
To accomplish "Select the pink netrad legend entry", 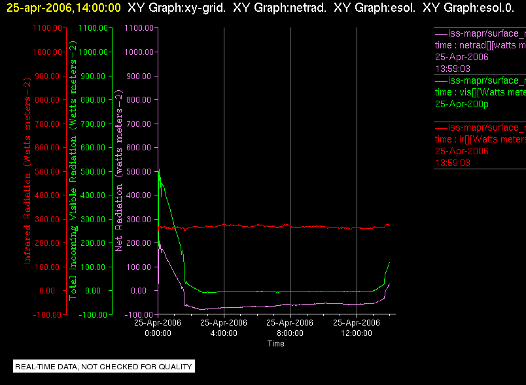I will [x=480, y=51].
